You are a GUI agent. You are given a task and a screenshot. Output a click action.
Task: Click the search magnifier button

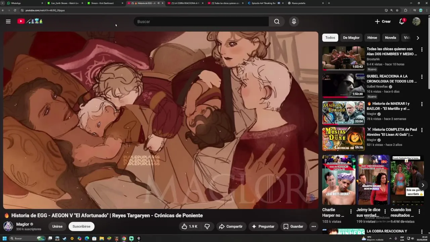(x=276, y=22)
